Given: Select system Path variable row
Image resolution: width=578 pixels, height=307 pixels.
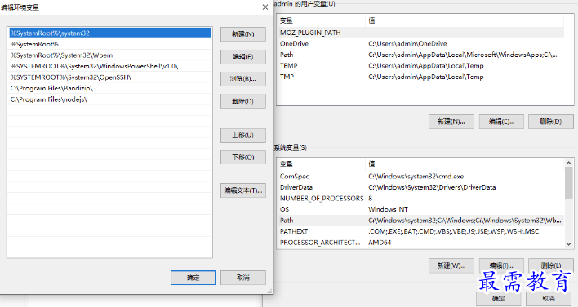Looking at the screenshot, I should pyautogui.click(x=421, y=221).
